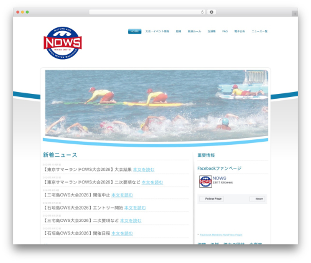The height and width of the screenshot is (263, 311).
Task: Reload the page with the refresh icon
Action: (x=202, y=12)
